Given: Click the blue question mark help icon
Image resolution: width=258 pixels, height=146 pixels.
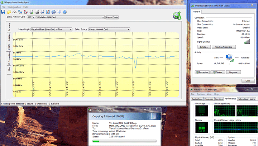Looking at the screenshot, I should [65, 12].
